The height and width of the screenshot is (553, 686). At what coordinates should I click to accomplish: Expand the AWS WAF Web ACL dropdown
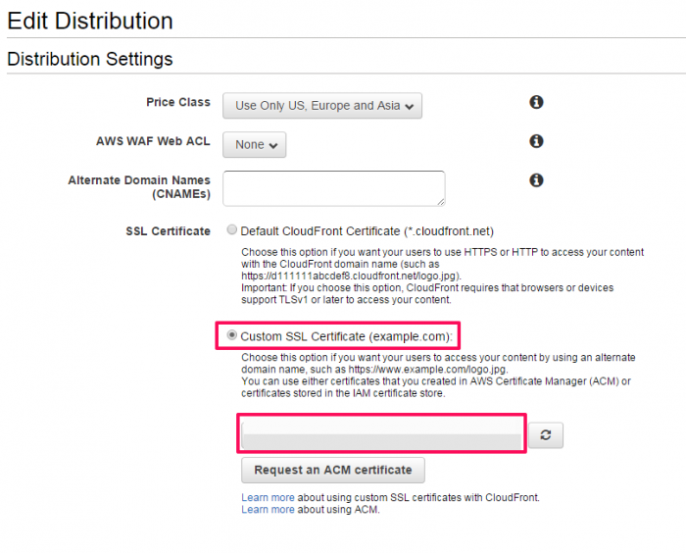[254, 144]
